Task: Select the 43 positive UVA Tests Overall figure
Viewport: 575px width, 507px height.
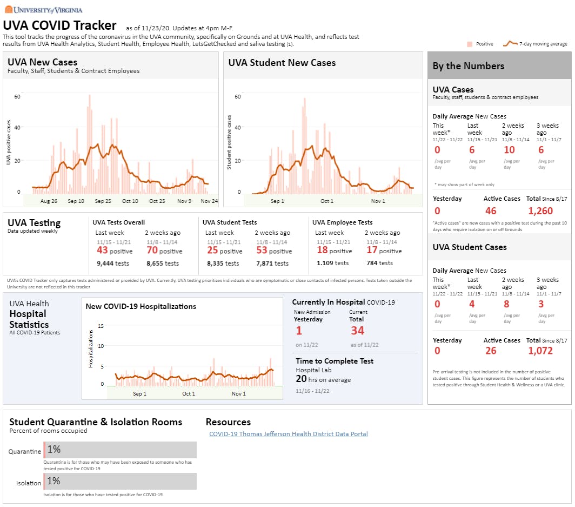Action: pos(102,251)
